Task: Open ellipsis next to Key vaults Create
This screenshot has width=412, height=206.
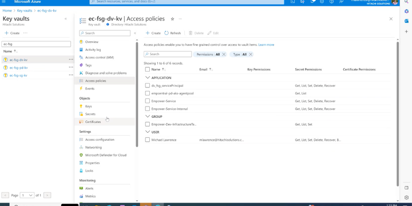Action: point(25,33)
